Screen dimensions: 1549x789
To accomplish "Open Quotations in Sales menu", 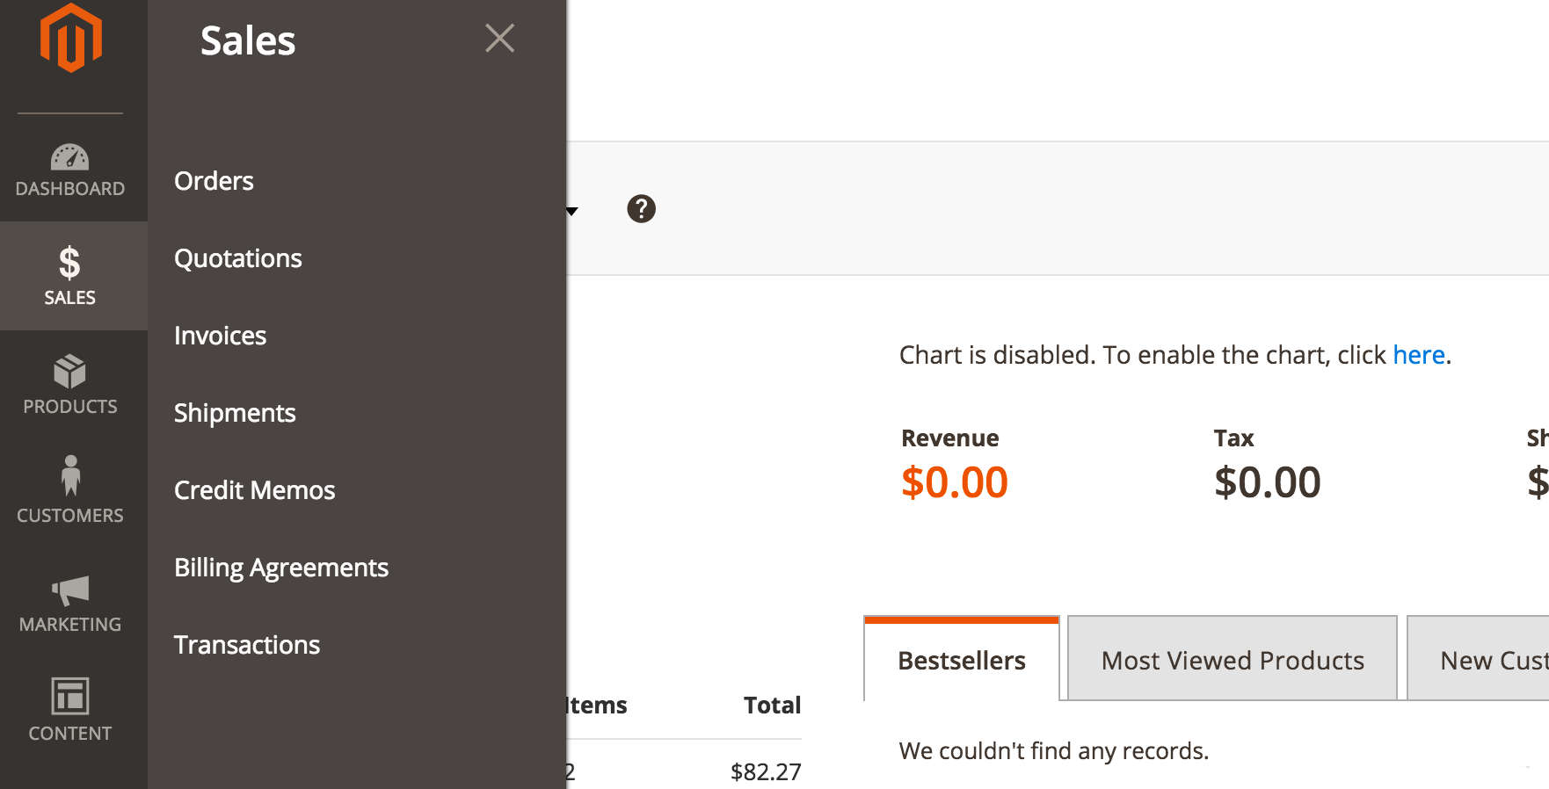I will [x=237, y=258].
